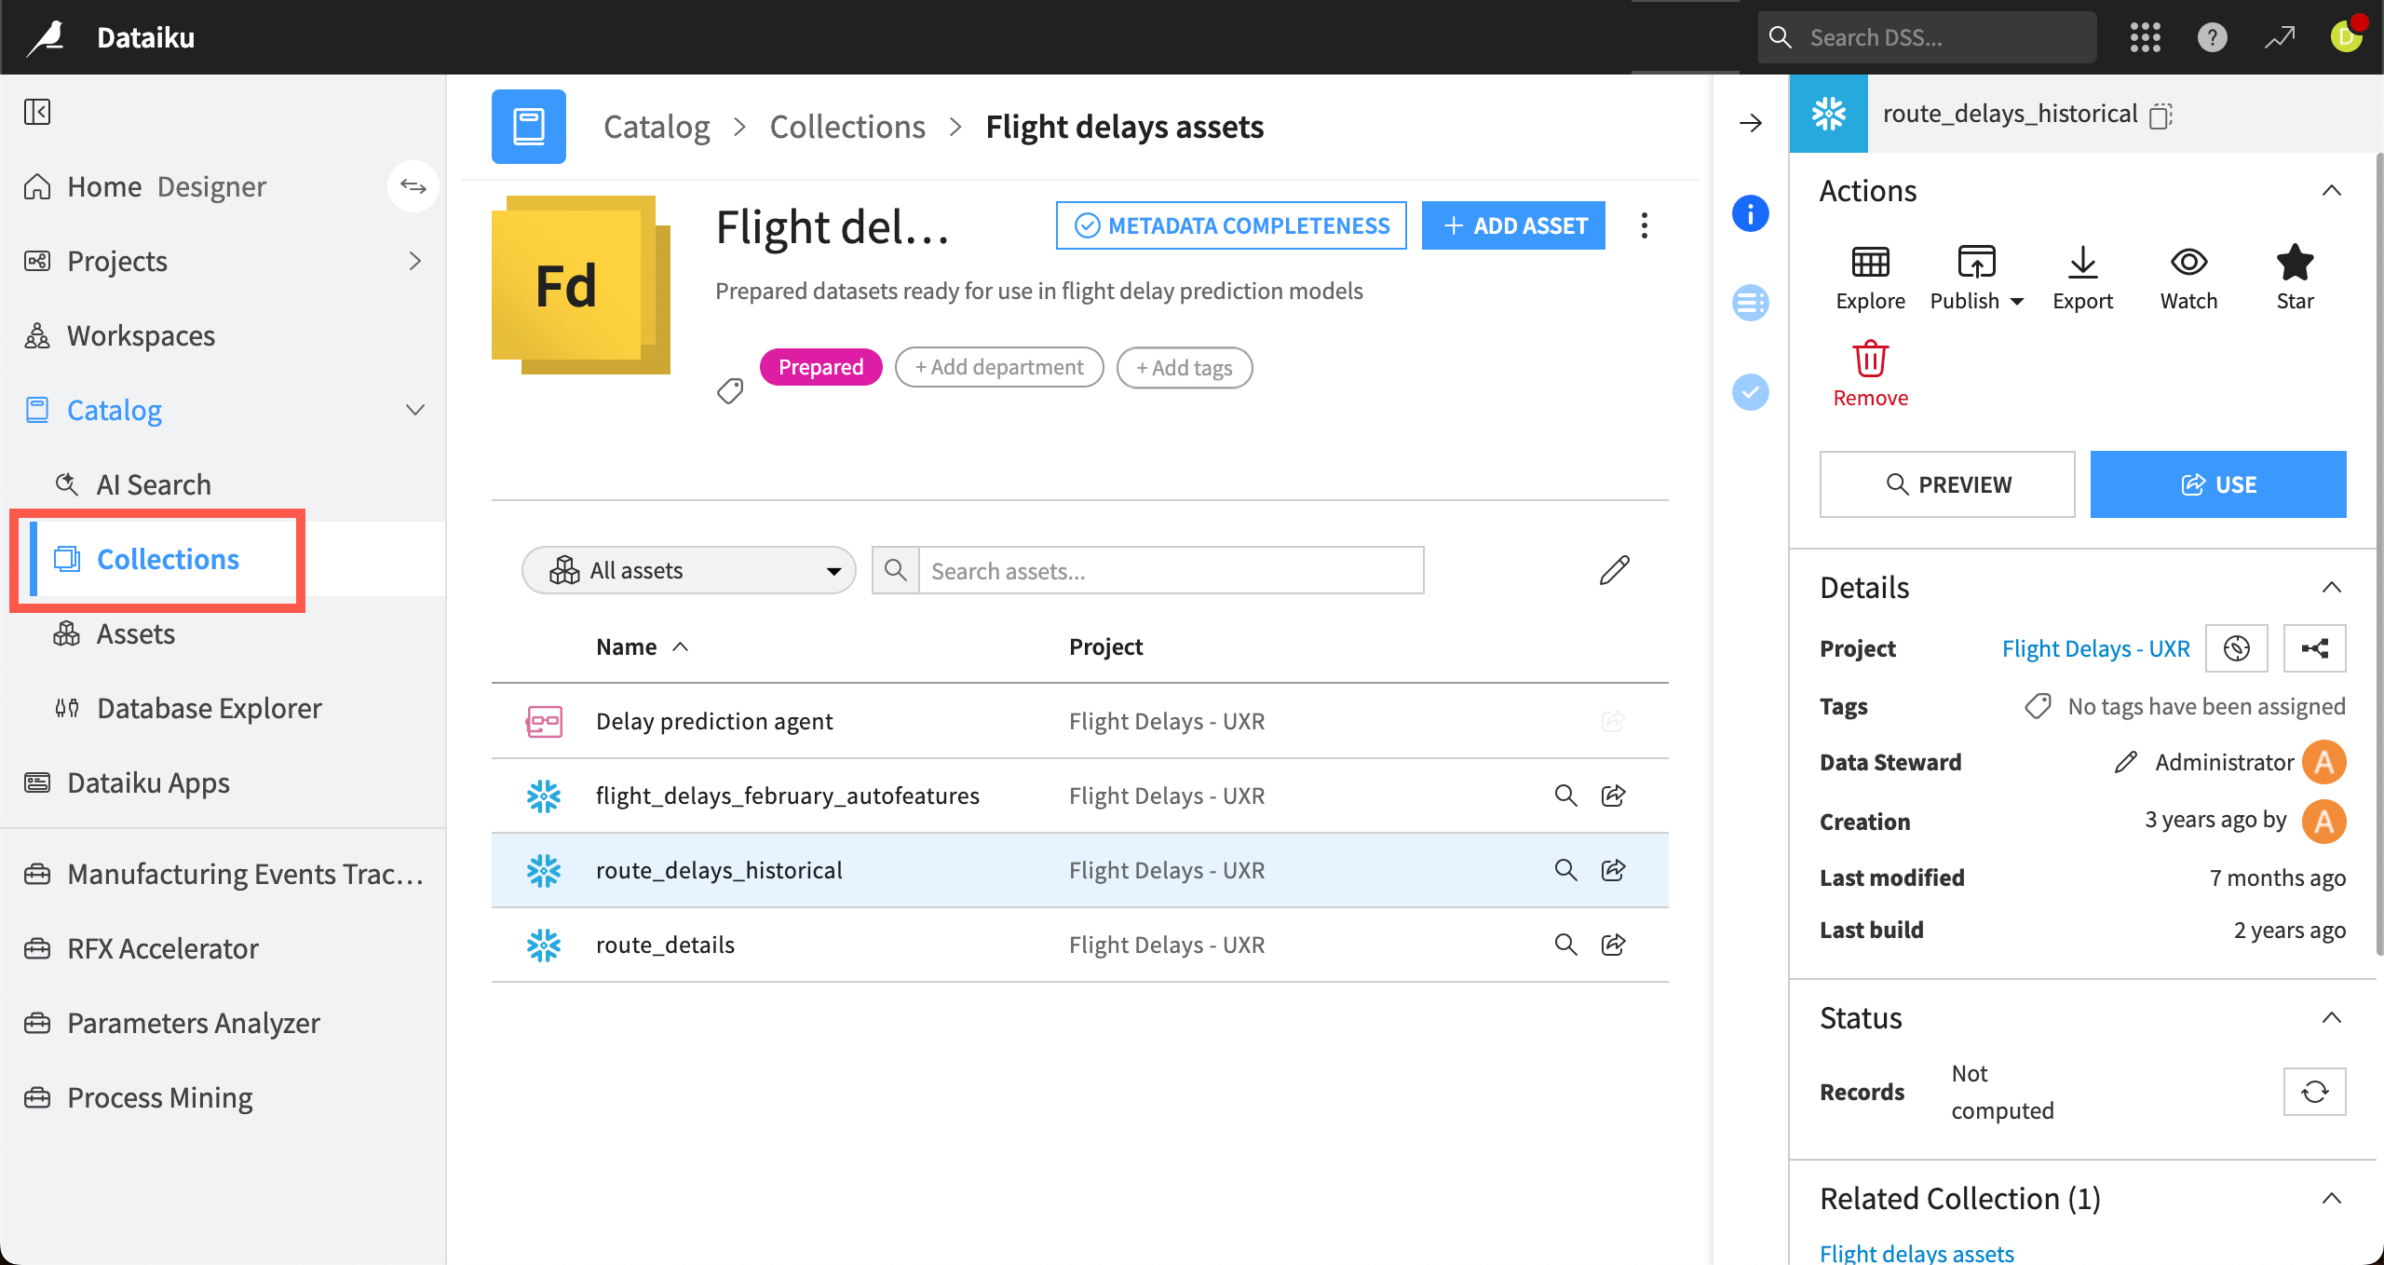Viewport: 2384px width, 1265px height.
Task: Copy route_delays_historical name icon
Action: point(2160,116)
